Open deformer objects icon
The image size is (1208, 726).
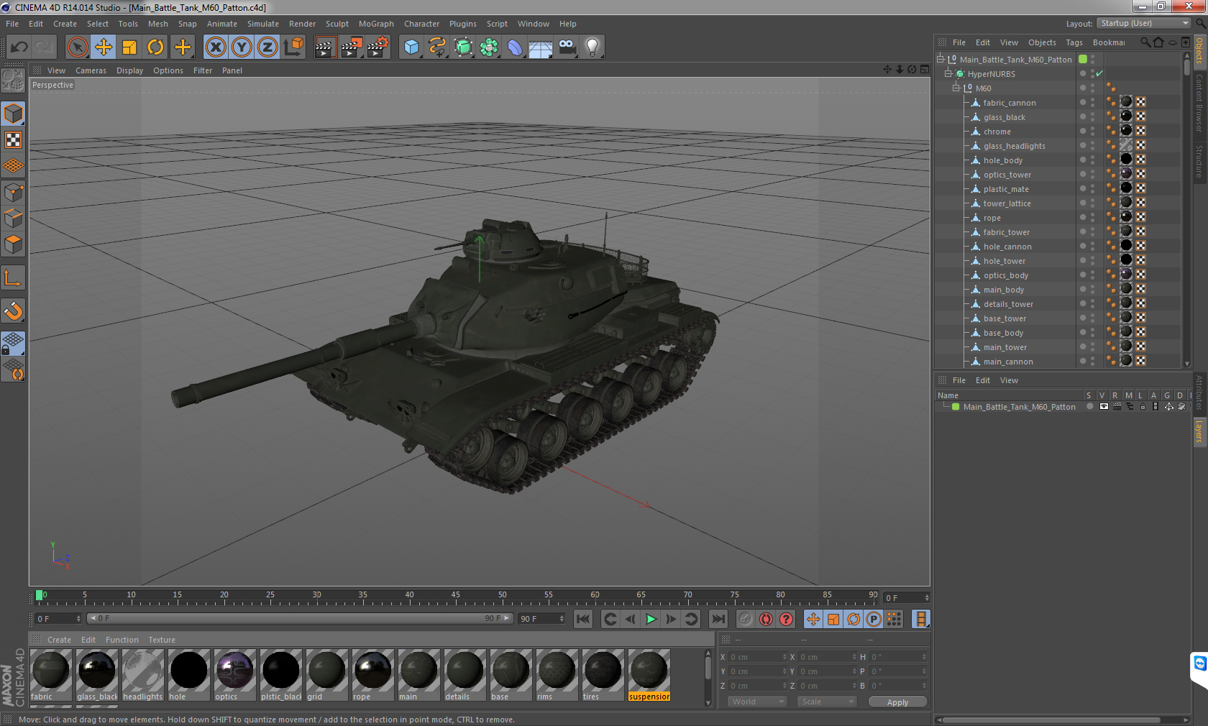[x=515, y=47]
